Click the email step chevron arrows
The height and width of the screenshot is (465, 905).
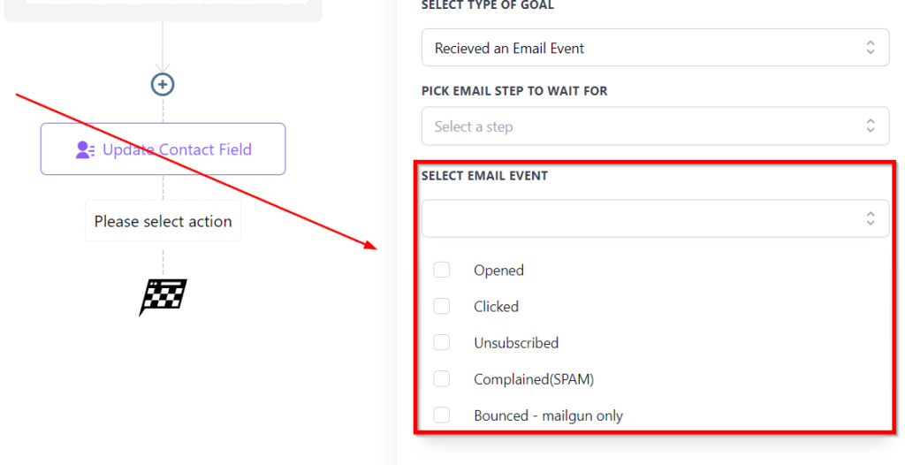click(x=871, y=126)
